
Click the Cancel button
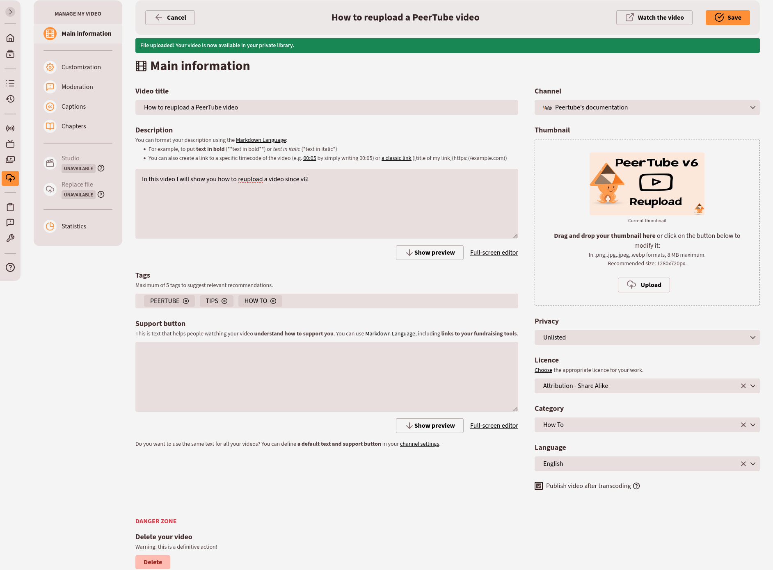[170, 18]
